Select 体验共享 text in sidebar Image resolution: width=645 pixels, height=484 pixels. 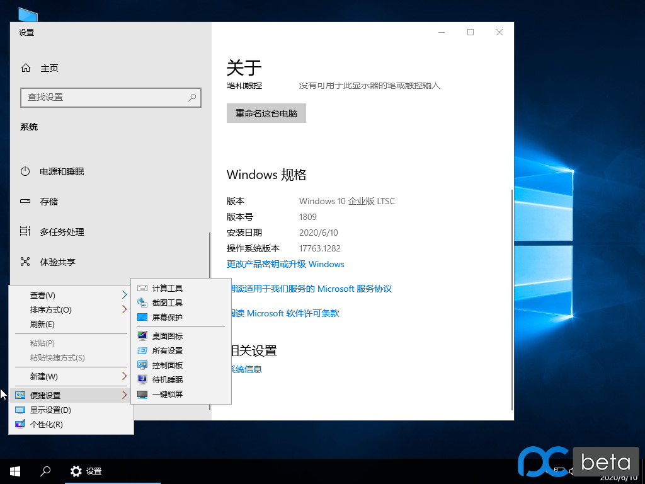(x=57, y=262)
